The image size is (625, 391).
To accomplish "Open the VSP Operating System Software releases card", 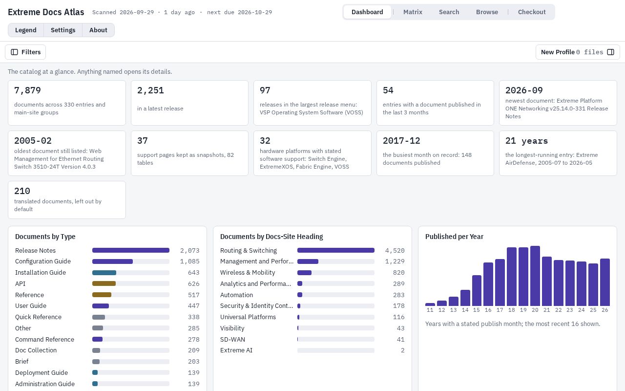I will [x=312, y=103].
